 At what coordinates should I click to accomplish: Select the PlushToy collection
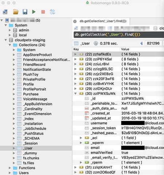point(31,75)
